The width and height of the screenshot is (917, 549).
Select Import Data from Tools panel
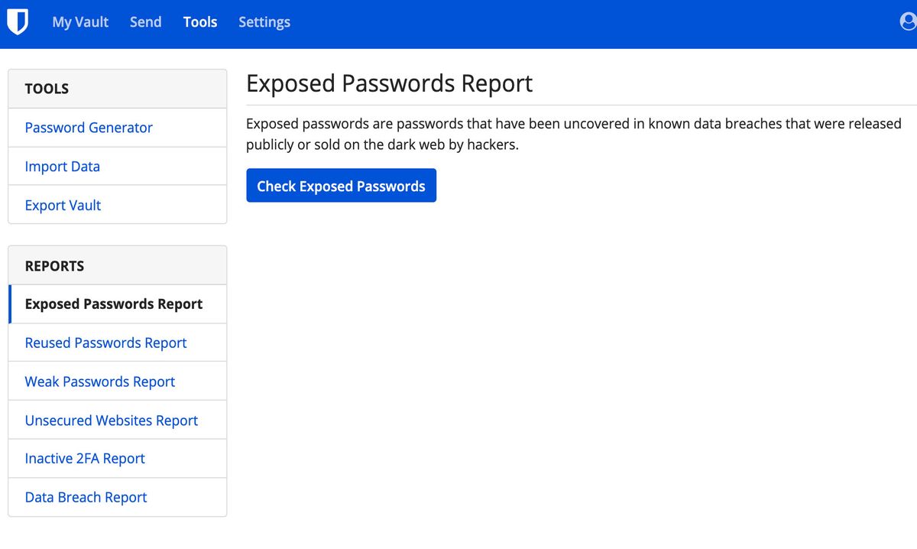pyautogui.click(x=62, y=166)
